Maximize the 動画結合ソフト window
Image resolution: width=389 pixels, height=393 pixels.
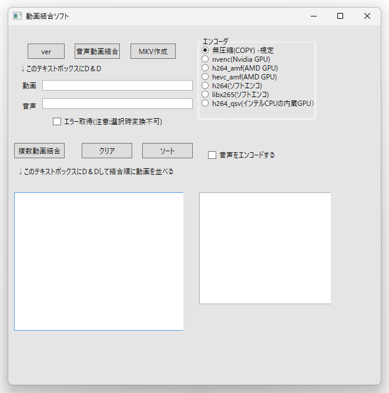(340, 16)
